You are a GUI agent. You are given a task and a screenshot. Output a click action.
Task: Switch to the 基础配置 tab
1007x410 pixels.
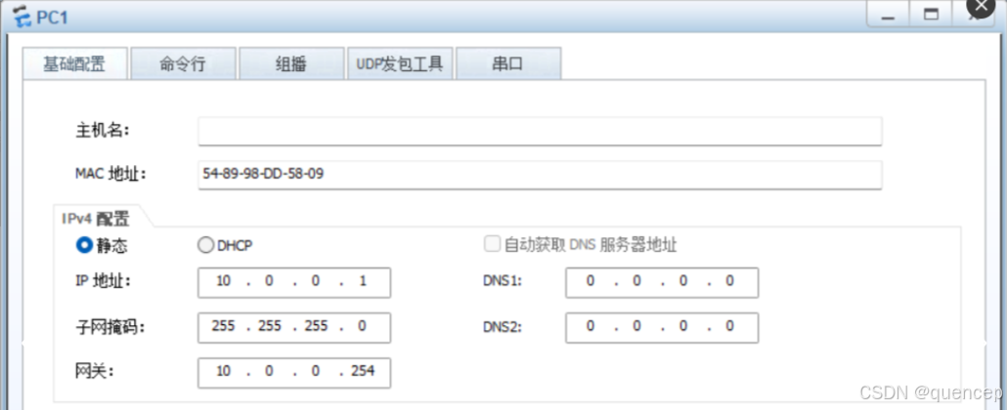(74, 63)
